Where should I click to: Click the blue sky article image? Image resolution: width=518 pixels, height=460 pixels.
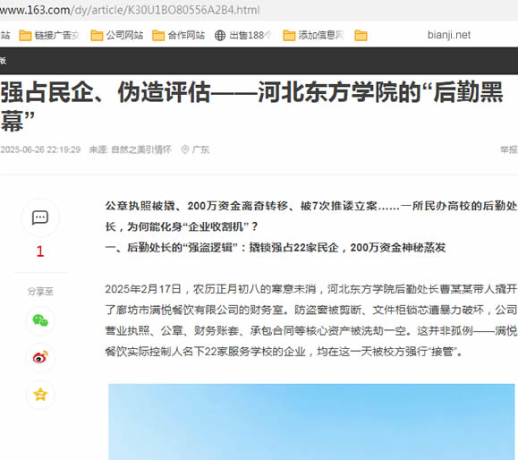[x=311, y=422]
